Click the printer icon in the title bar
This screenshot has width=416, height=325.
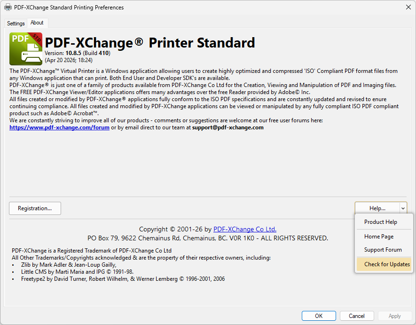8,7
